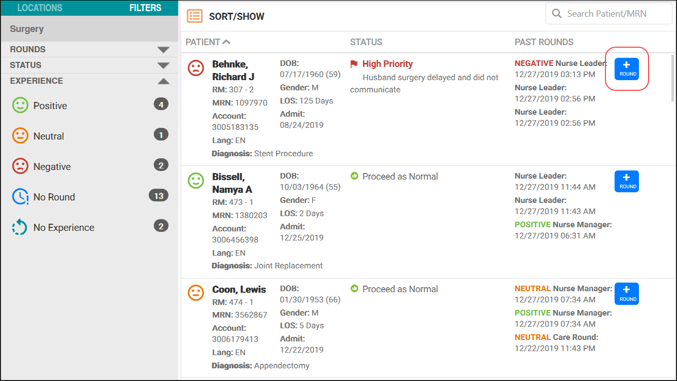The width and height of the screenshot is (677, 381).
Task: Add a round for Richard Behnke
Action: (x=627, y=68)
